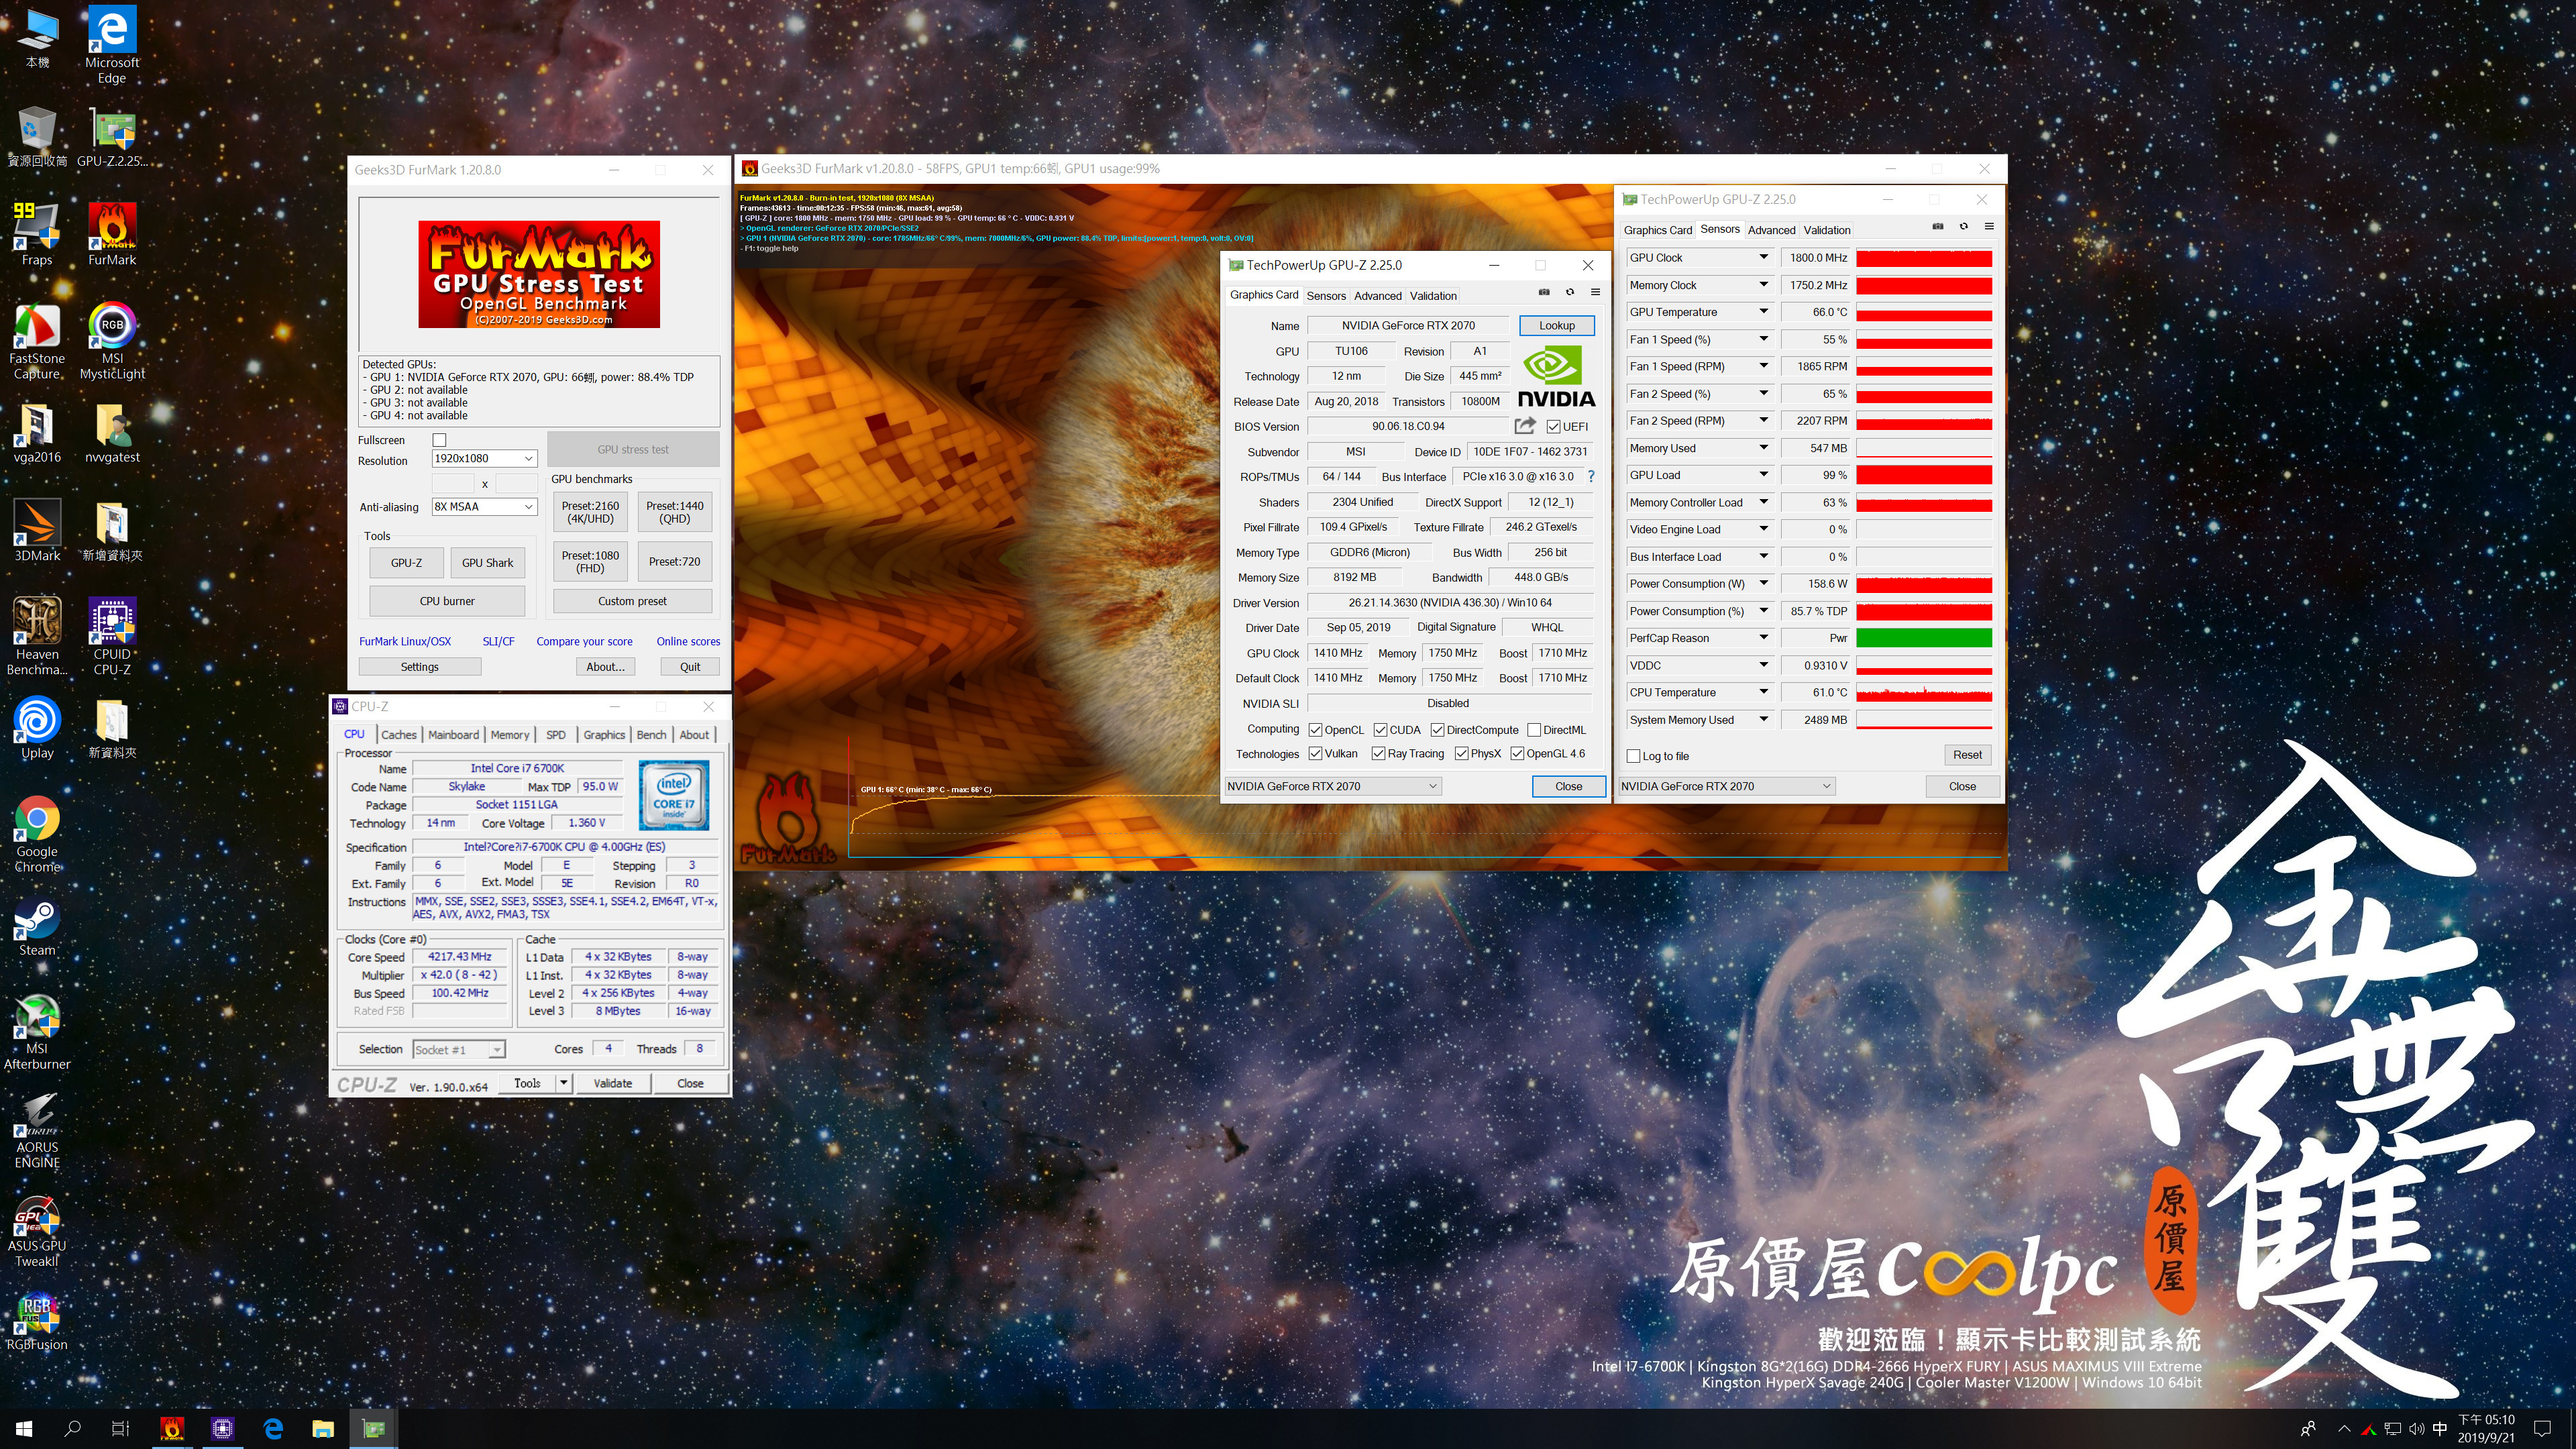
Task: Open the CPU-Z Tools dropdown arrow
Action: coord(564,1083)
